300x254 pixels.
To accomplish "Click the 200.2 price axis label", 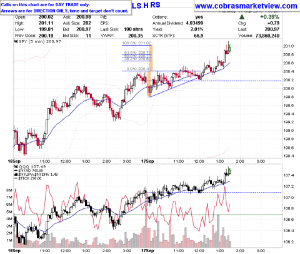I will click(x=289, y=80).
